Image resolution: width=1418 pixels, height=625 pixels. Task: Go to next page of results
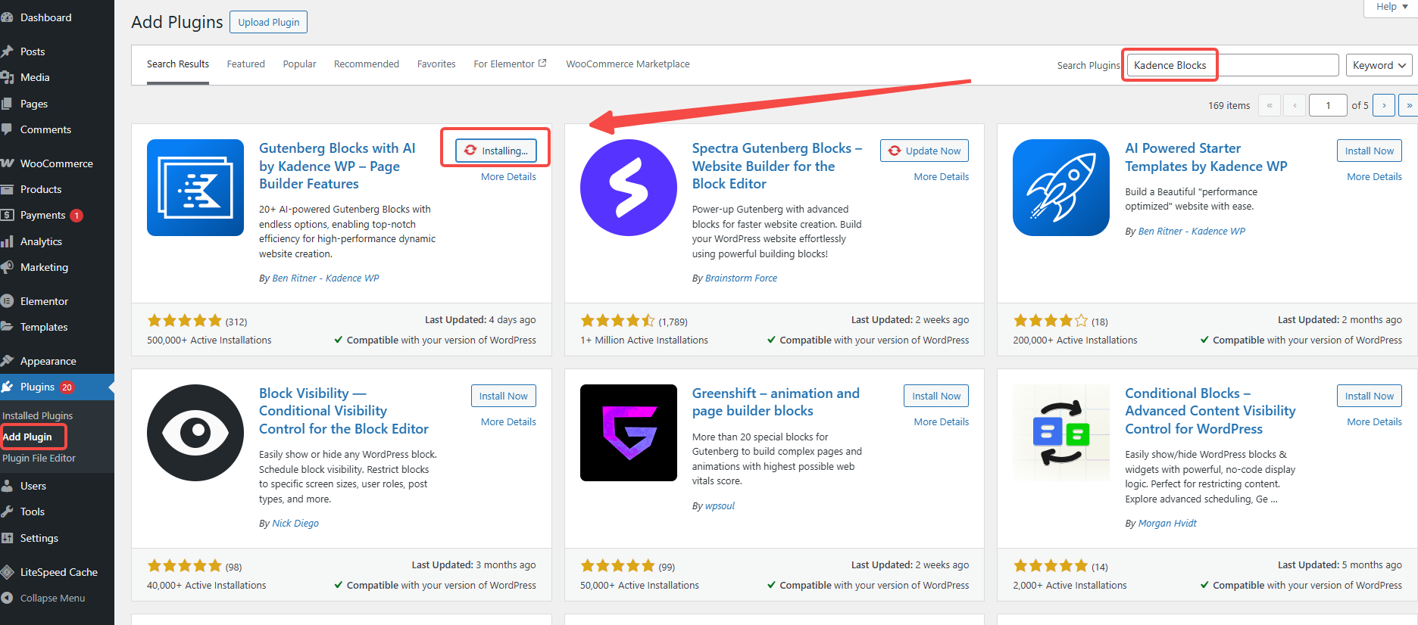pos(1384,105)
